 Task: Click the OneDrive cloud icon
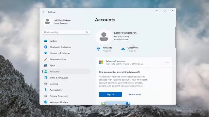pyautogui.click(x=123, y=49)
